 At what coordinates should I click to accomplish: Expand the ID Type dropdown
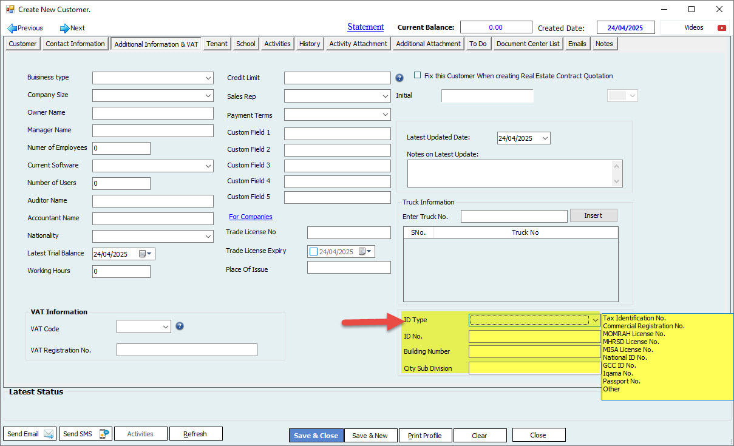click(595, 320)
